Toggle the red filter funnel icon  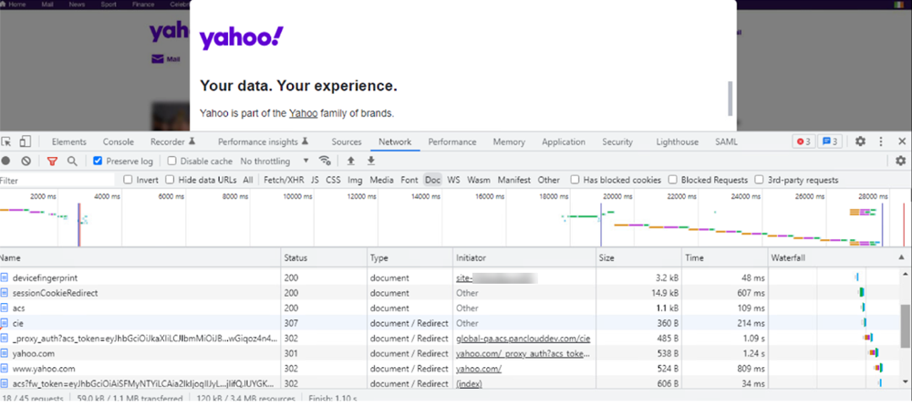52,162
